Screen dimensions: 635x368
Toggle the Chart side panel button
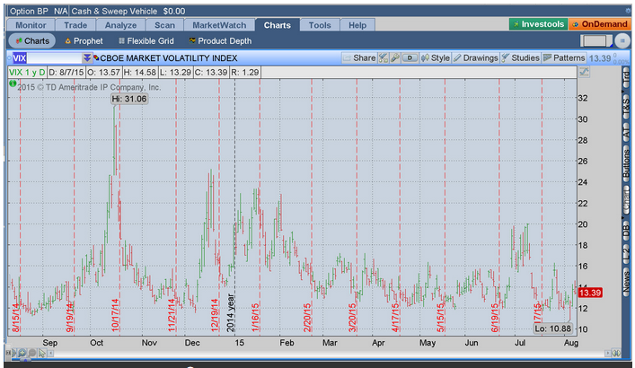point(626,199)
